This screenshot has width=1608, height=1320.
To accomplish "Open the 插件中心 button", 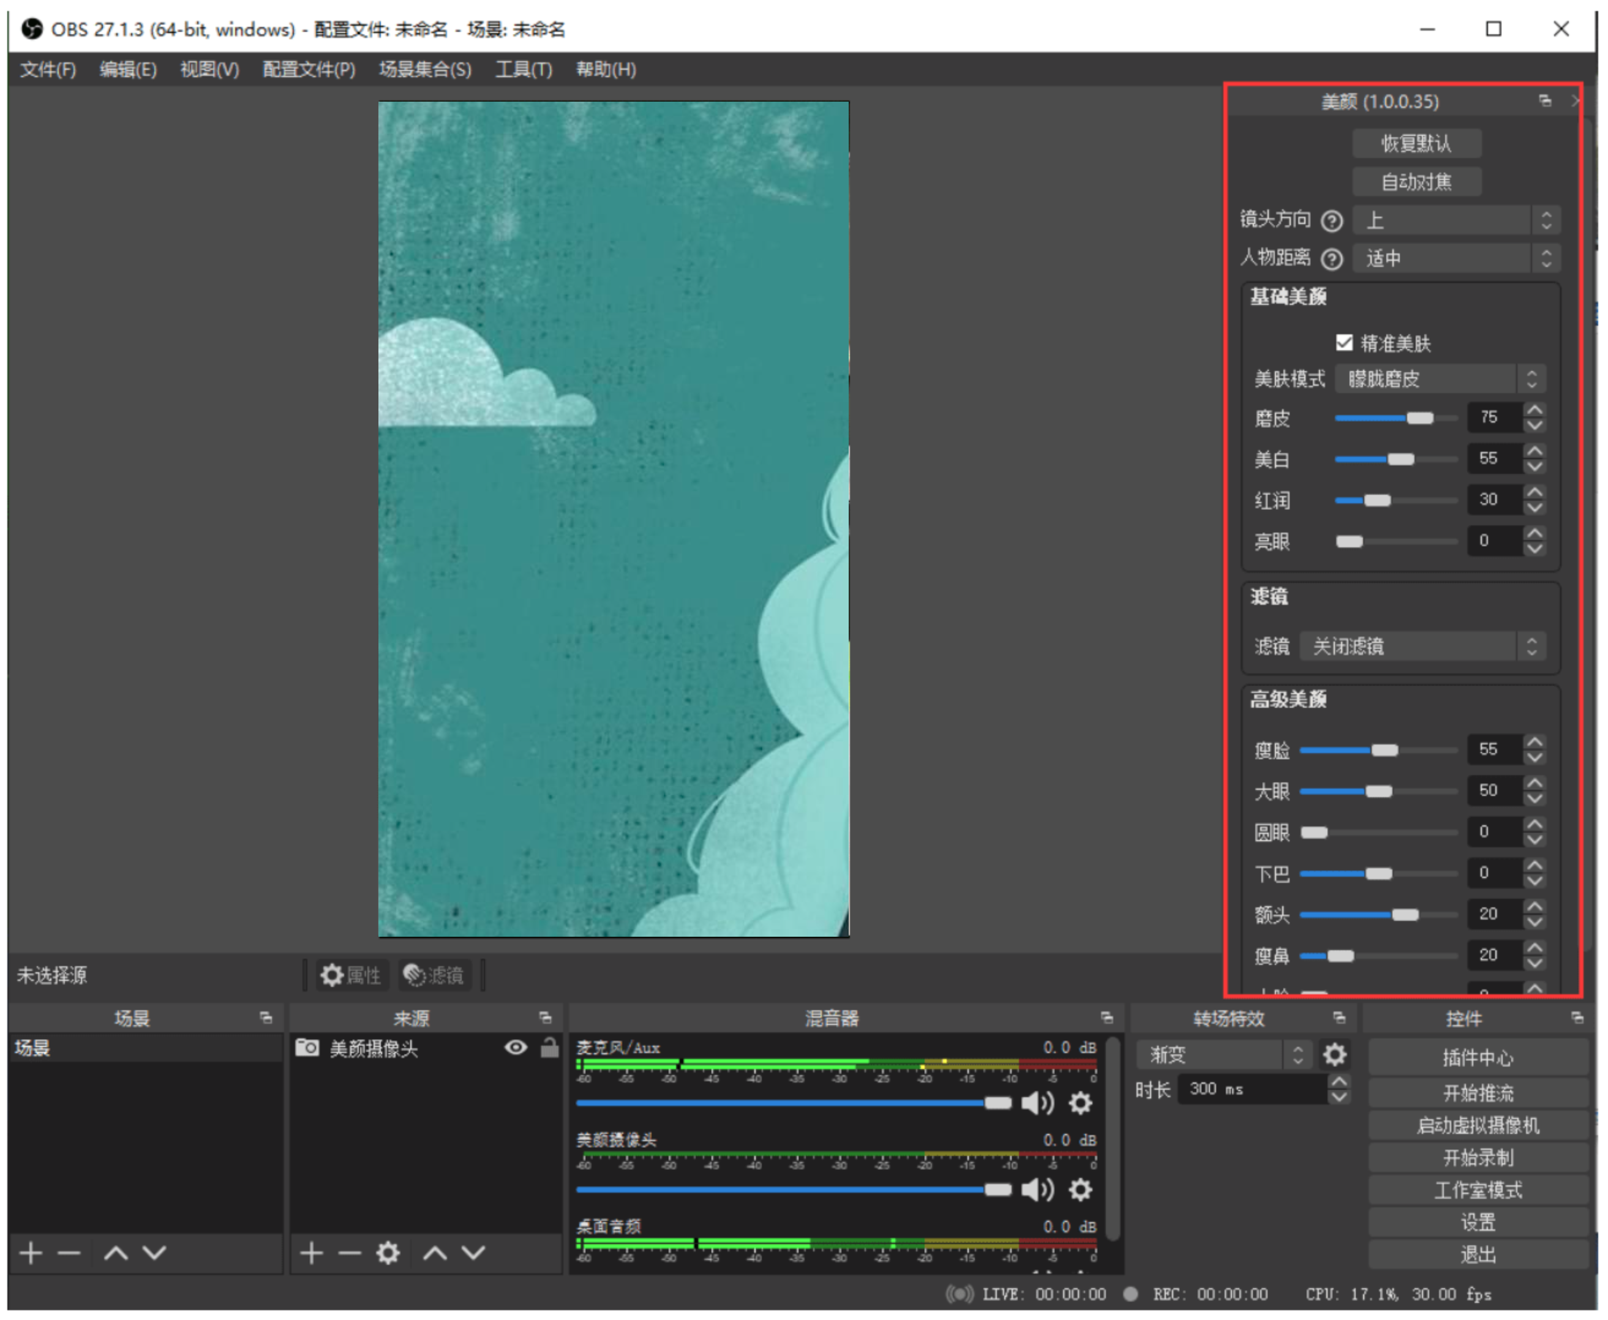I will (x=1478, y=1058).
